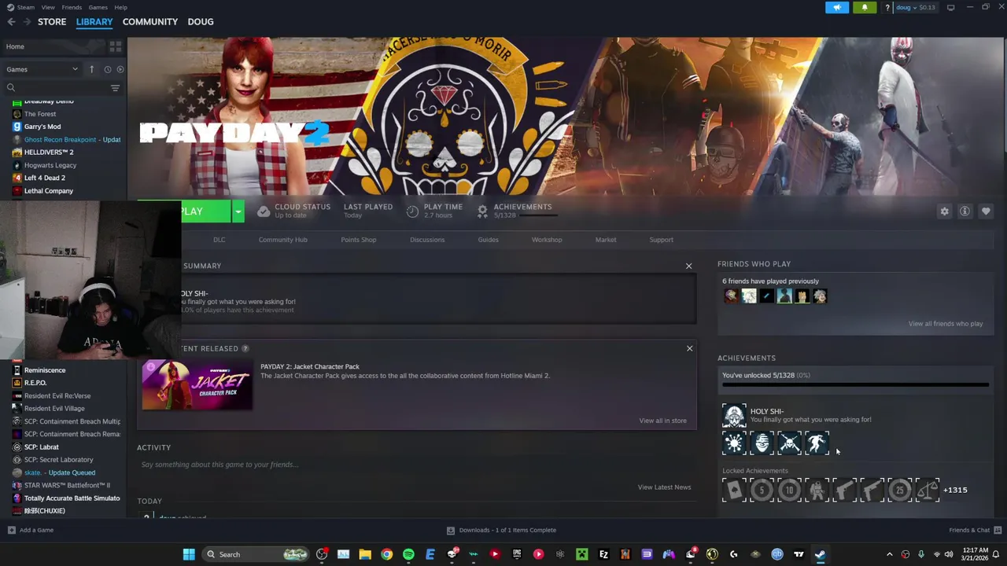Select HELLDIVERS 2 in library

click(48, 153)
